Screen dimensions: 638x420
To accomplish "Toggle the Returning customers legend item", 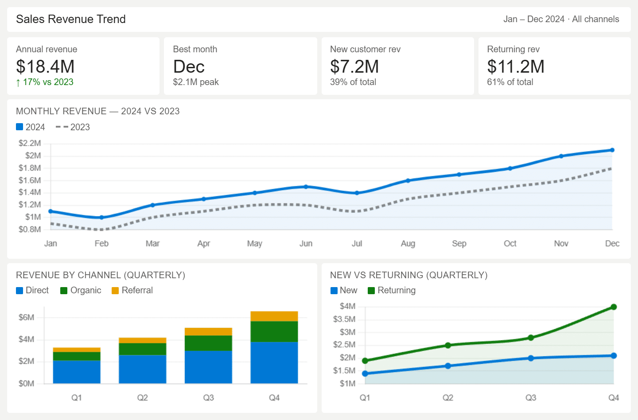I will pyautogui.click(x=392, y=291).
